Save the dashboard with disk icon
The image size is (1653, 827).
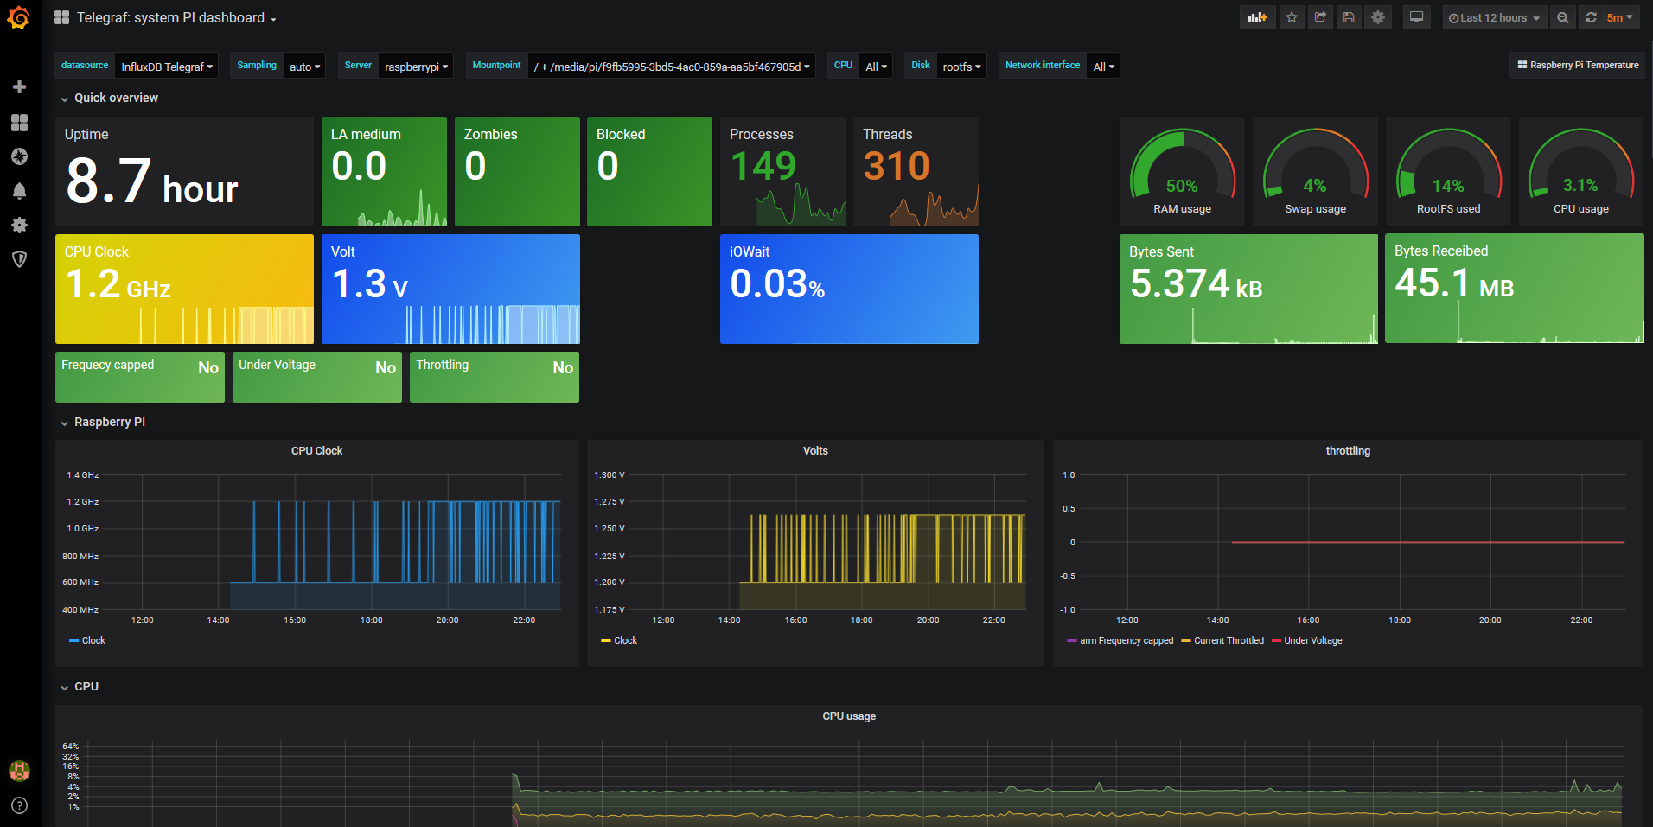(x=1349, y=17)
